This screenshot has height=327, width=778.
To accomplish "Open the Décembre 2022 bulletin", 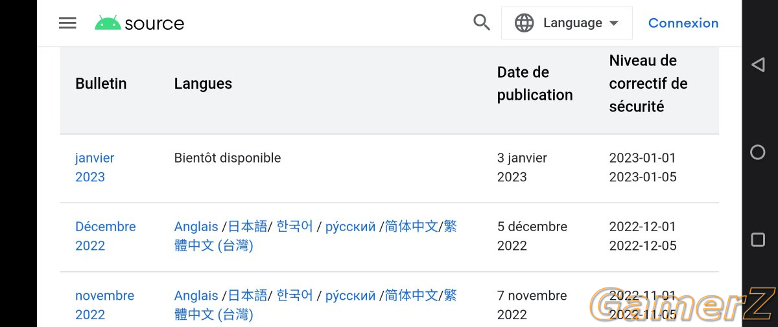I will [106, 236].
